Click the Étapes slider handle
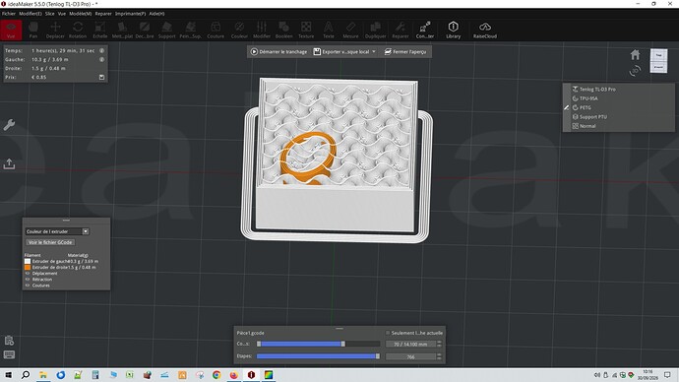Viewport: 679px width, 382px height. [378, 356]
